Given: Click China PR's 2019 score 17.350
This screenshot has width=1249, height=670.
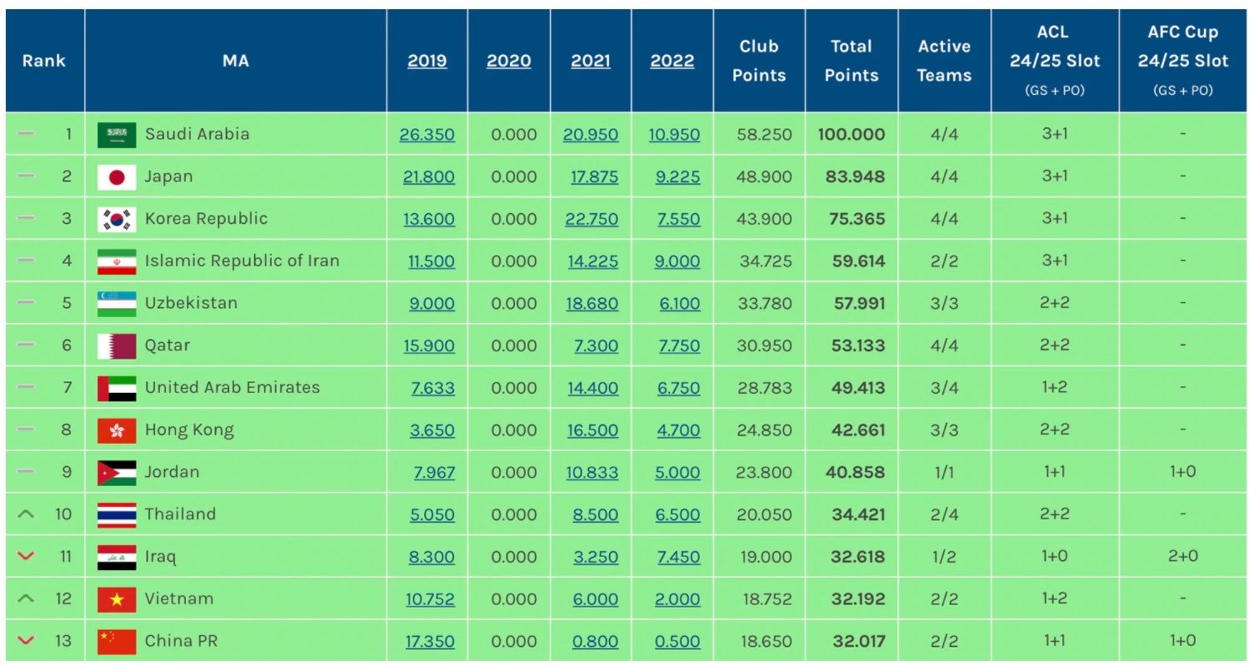Looking at the screenshot, I should point(430,642).
